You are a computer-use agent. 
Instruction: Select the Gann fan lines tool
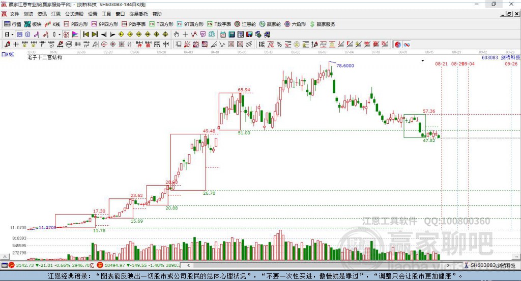pyautogui.click(x=188, y=45)
